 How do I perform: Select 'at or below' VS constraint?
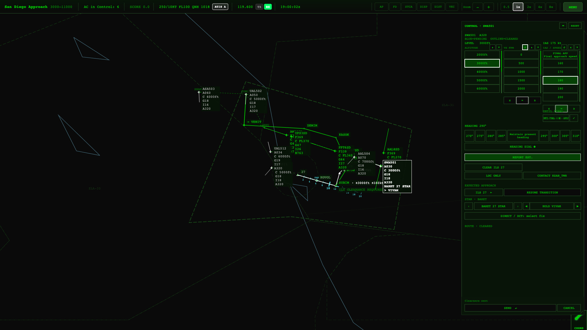click(510, 101)
